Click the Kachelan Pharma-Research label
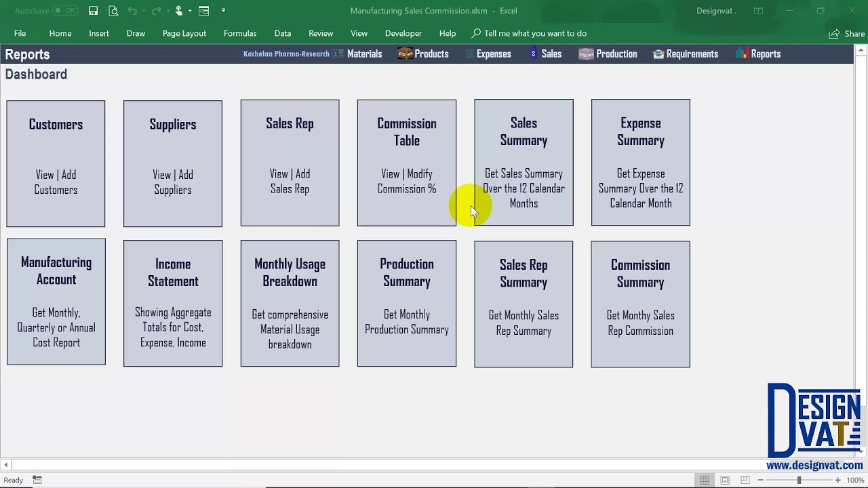Image resolution: width=868 pixels, height=488 pixels. coord(286,54)
